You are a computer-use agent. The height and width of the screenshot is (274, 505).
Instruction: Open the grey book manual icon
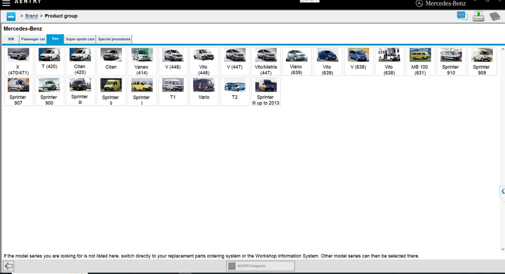click(x=495, y=17)
